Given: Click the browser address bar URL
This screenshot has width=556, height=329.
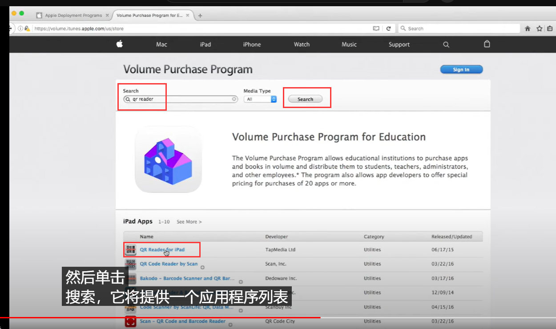Looking at the screenshot, I should tap(79, 28).
